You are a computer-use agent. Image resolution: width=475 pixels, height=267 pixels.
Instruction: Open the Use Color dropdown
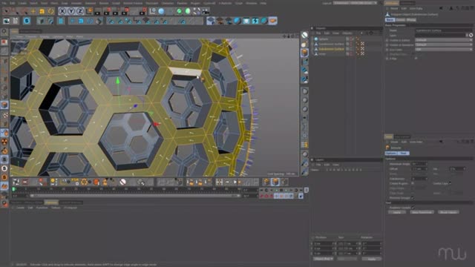[x=444, y=50]
